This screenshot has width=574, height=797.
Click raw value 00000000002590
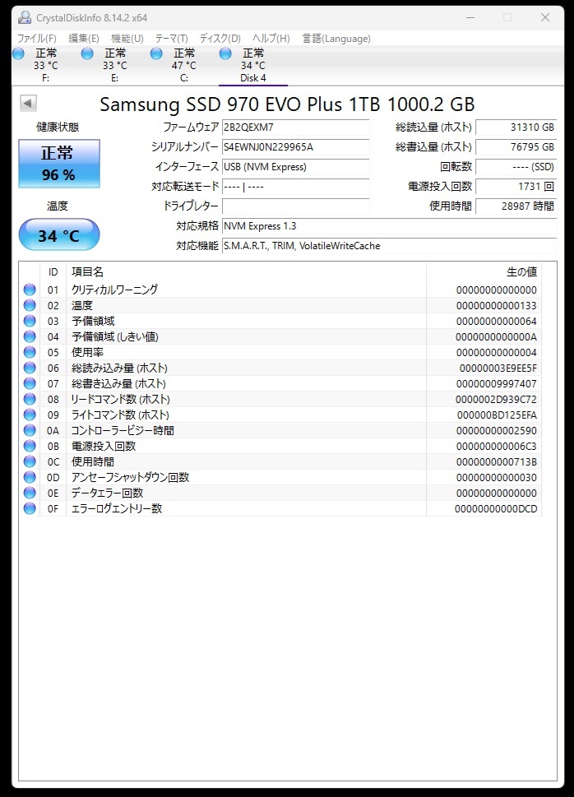tap(496, 431)
